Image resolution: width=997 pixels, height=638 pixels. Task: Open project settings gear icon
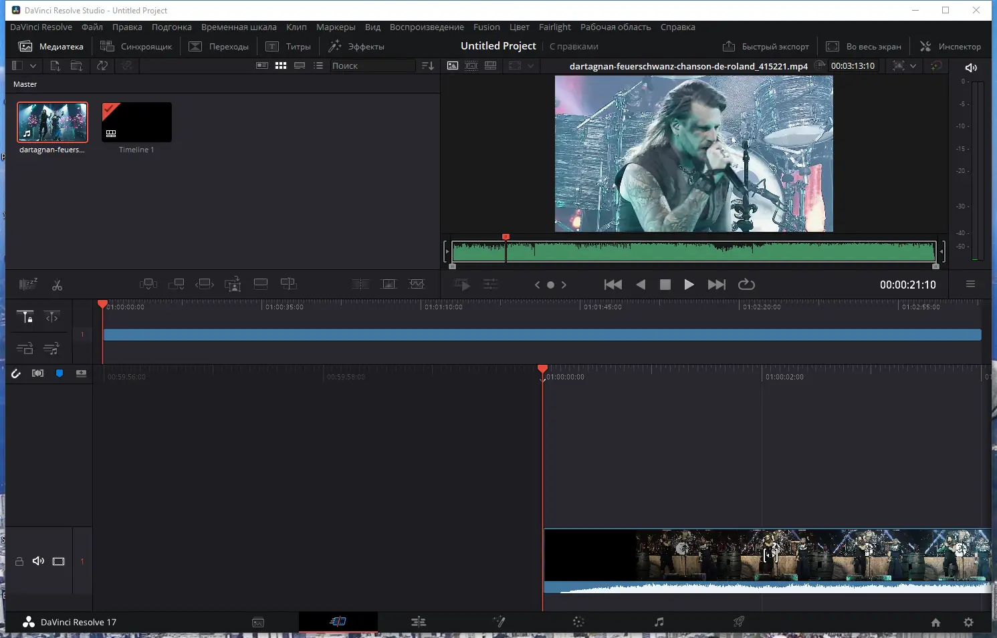968,622
